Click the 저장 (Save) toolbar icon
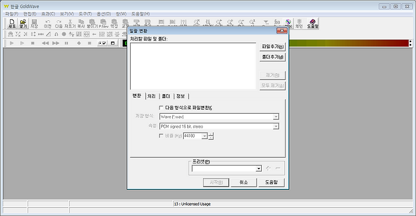Image resolution: width=416 pixels, height=216 pixels. 34,23
